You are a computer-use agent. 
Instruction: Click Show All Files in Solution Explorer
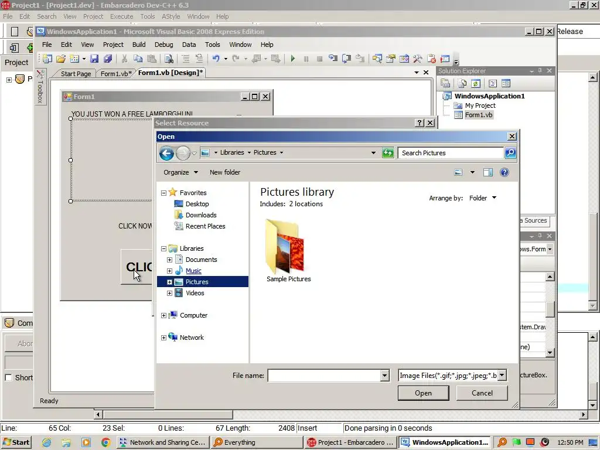462,83
